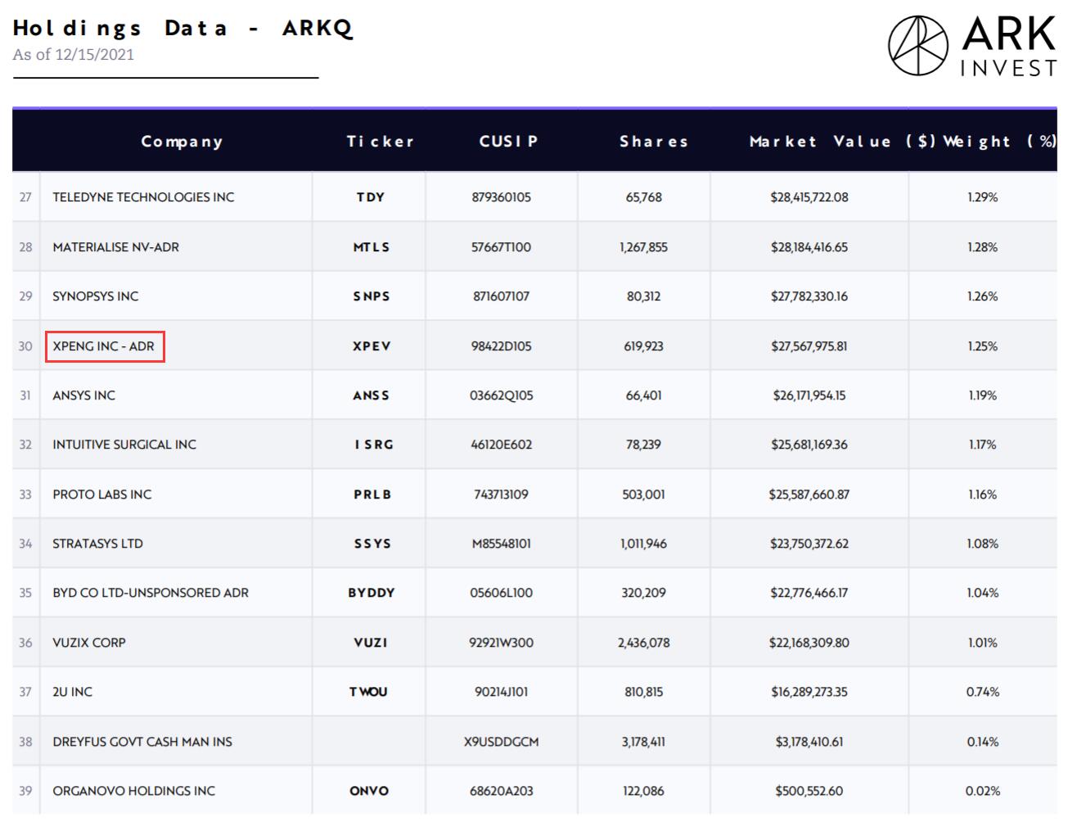Click the Company column header
Viewport: 1068px width, 822px height.
tap(182, 141)
